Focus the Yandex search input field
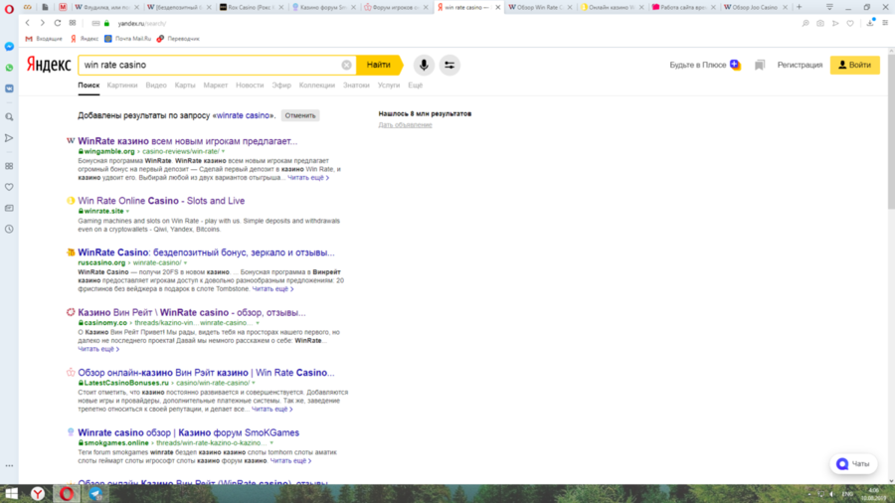The image size is (895, 503). [x=211, y=65]
